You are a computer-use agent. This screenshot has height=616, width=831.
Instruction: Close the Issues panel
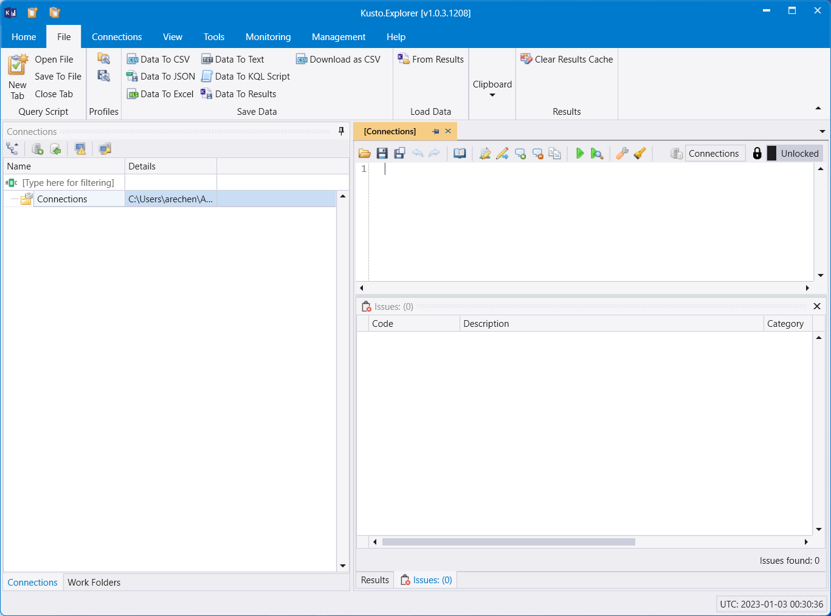point(817,306)
